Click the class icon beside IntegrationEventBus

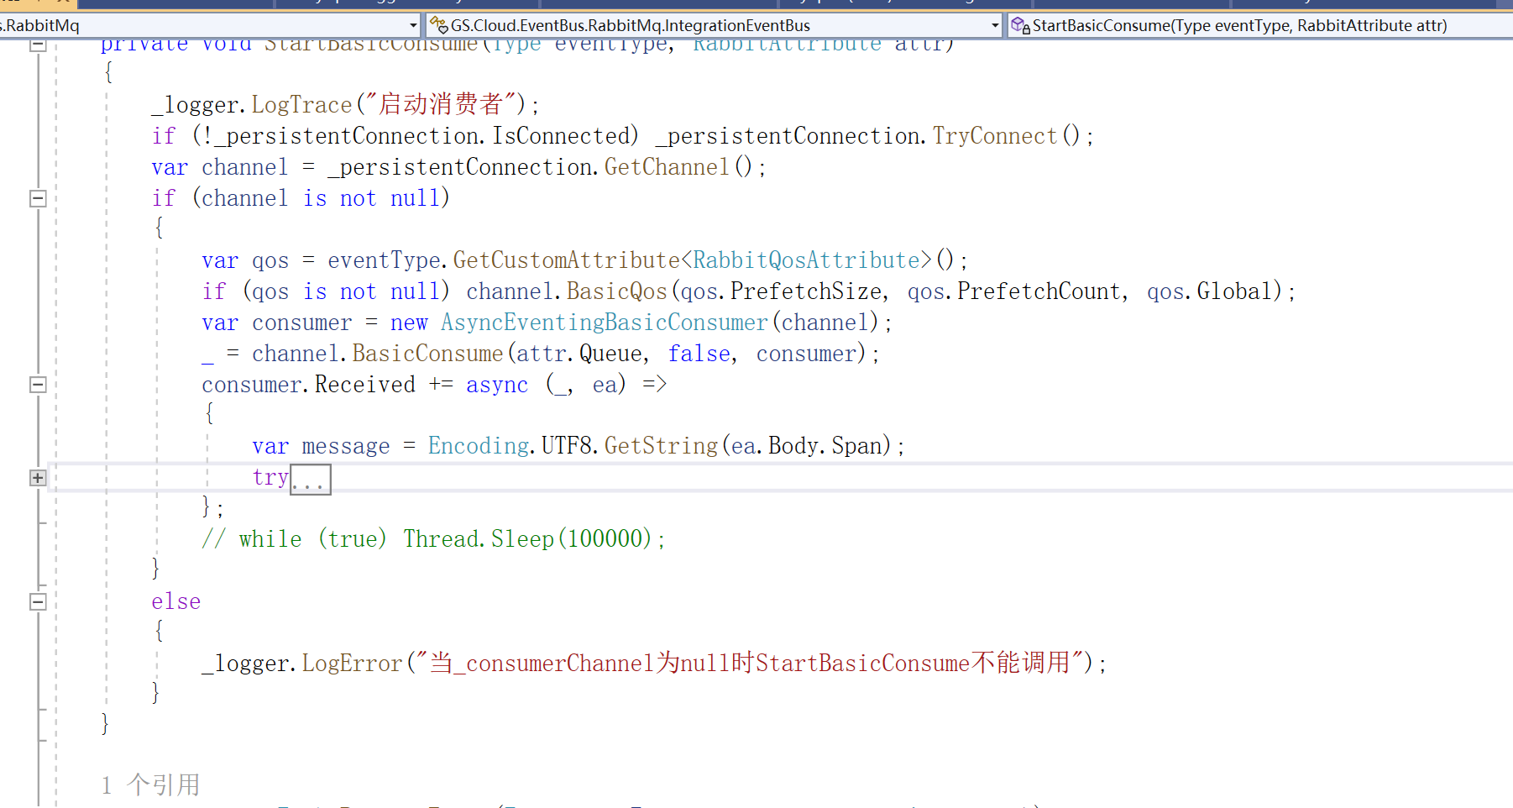coord(439,24)
